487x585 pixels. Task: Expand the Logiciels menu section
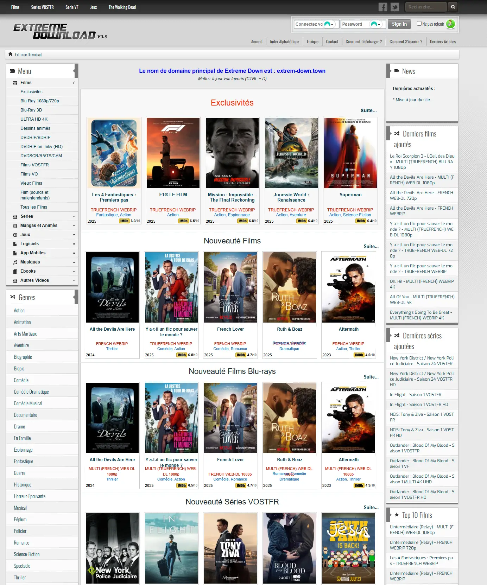click(x=74, y=244)
